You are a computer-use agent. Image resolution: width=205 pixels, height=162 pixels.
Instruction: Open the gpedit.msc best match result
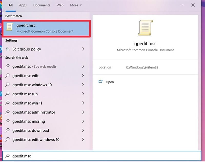(x=46, y=28)
